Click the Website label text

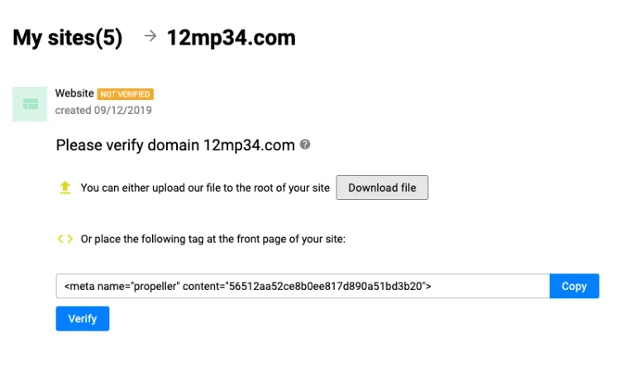pyautogui.click(x=74, y=93)
